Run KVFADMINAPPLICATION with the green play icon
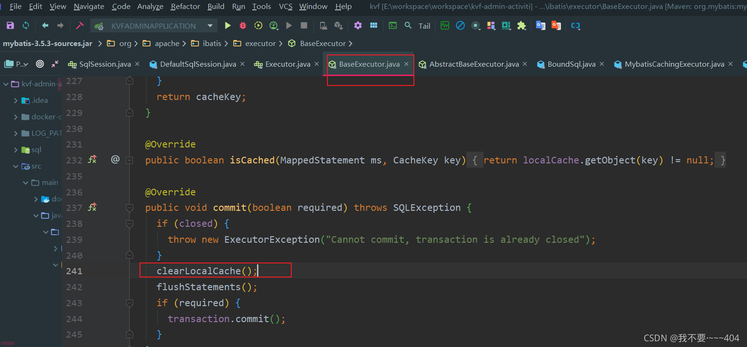This screenshot has width=747, height=347. [228, 25]
